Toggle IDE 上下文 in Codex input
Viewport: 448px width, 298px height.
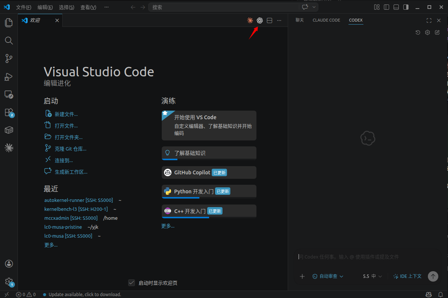coord(407,276)
